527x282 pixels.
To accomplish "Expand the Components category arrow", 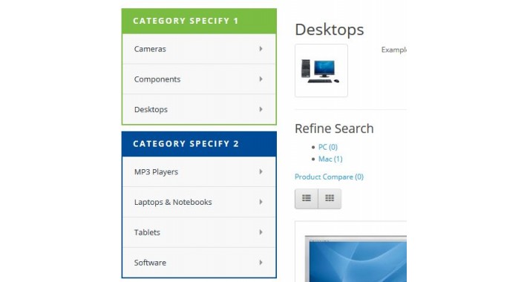I will pyautogui.click(x=261, y=79).
